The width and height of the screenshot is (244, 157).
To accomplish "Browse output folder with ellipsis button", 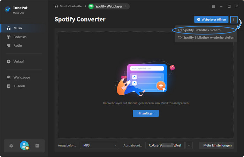I will pyautogui.click(x=189, y=145).
